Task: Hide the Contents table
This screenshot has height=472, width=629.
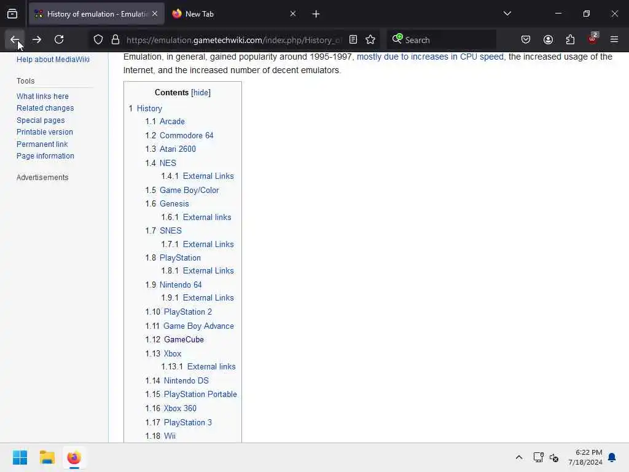Action: pyautogui.click(x=201, y=92)
